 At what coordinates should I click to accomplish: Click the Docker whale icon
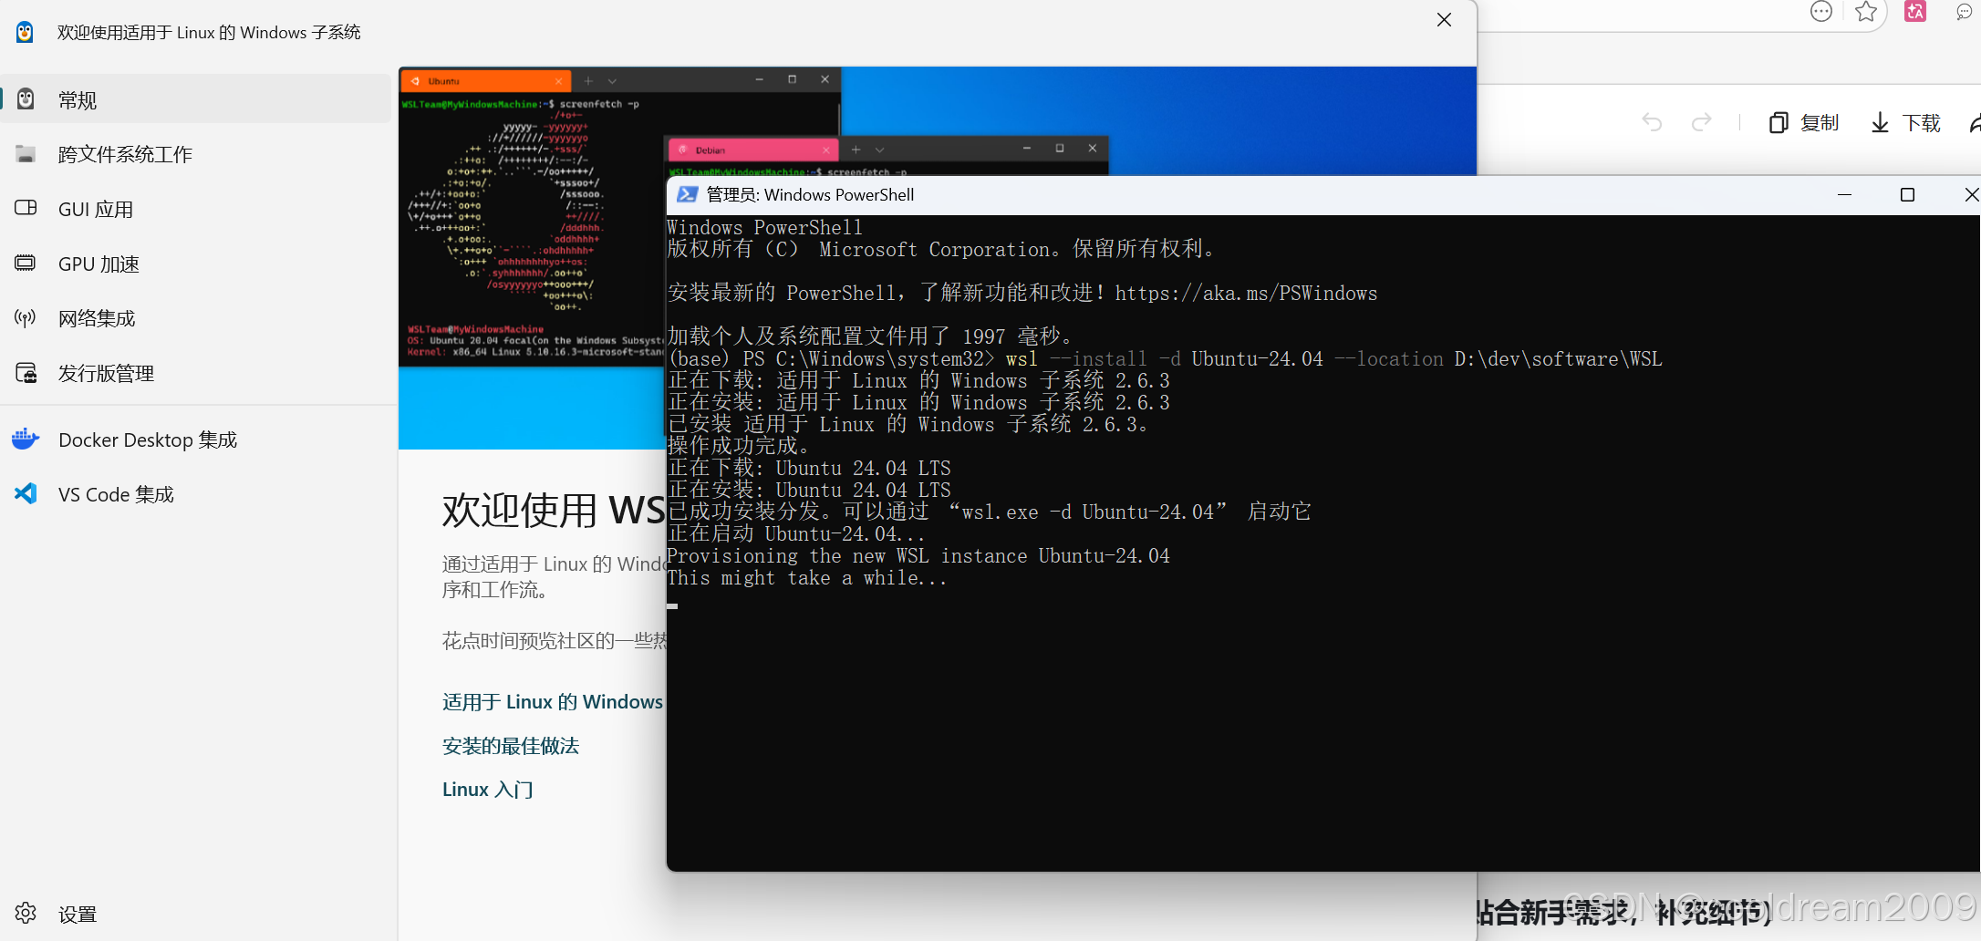26,439
